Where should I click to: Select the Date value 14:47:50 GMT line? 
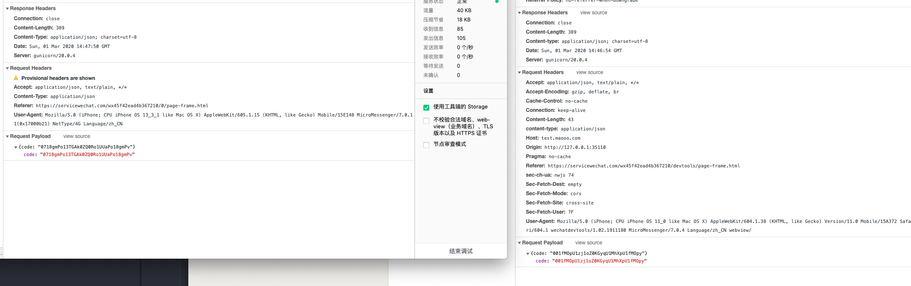(62, 46)
